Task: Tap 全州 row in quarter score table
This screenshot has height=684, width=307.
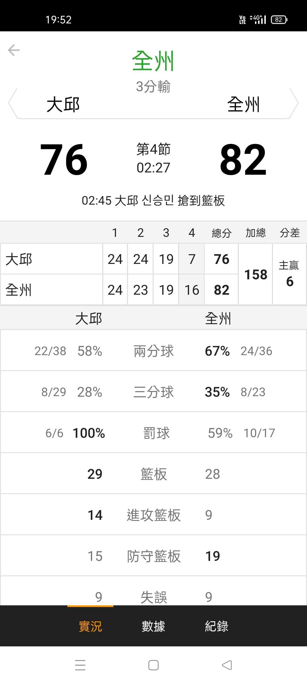Action: tap(51, 290)
